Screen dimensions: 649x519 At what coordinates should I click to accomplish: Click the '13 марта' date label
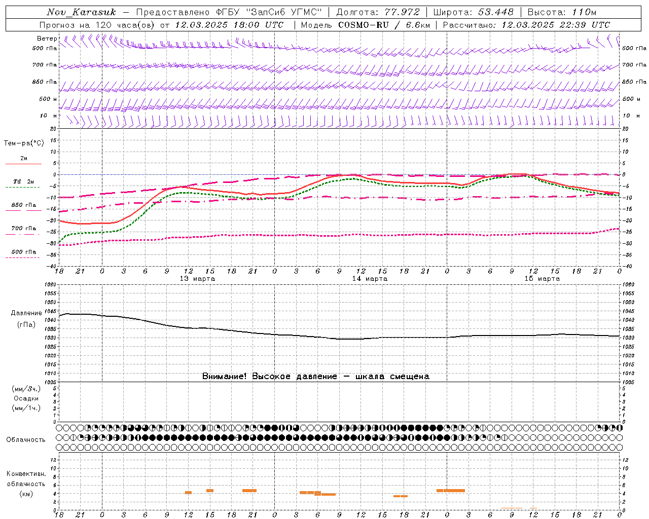[x=197, y=279]
